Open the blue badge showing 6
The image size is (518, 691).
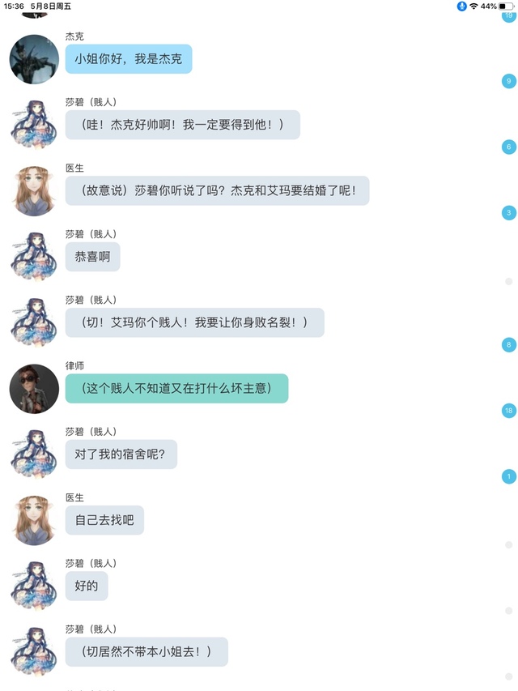click(x=509, y=147)
